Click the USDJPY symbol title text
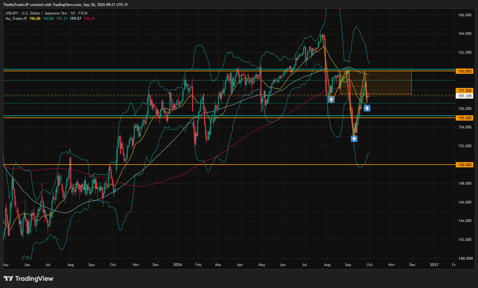478x288 pixels. pyautogui.click(x=46, y=13)
